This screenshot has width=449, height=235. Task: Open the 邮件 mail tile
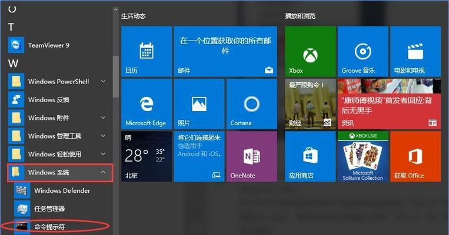[x=225, y=52]
